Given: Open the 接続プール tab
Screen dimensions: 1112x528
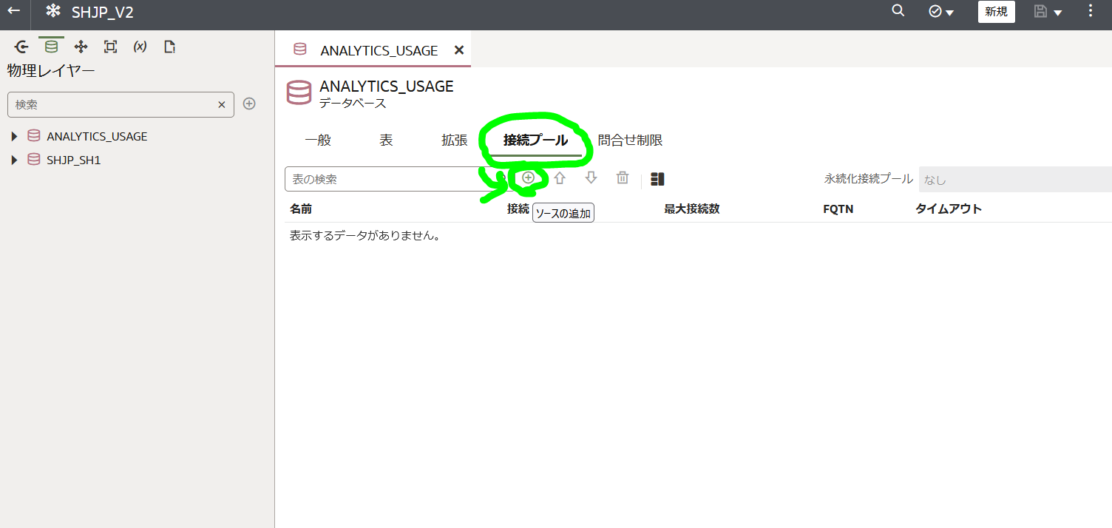Looking at the screenshot, I should (536, 140).
